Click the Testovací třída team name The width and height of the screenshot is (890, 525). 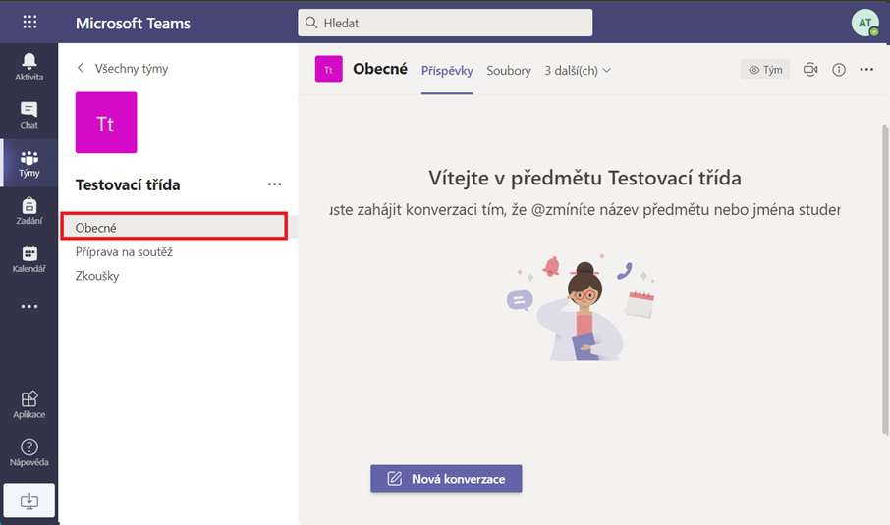click(128, 184)
